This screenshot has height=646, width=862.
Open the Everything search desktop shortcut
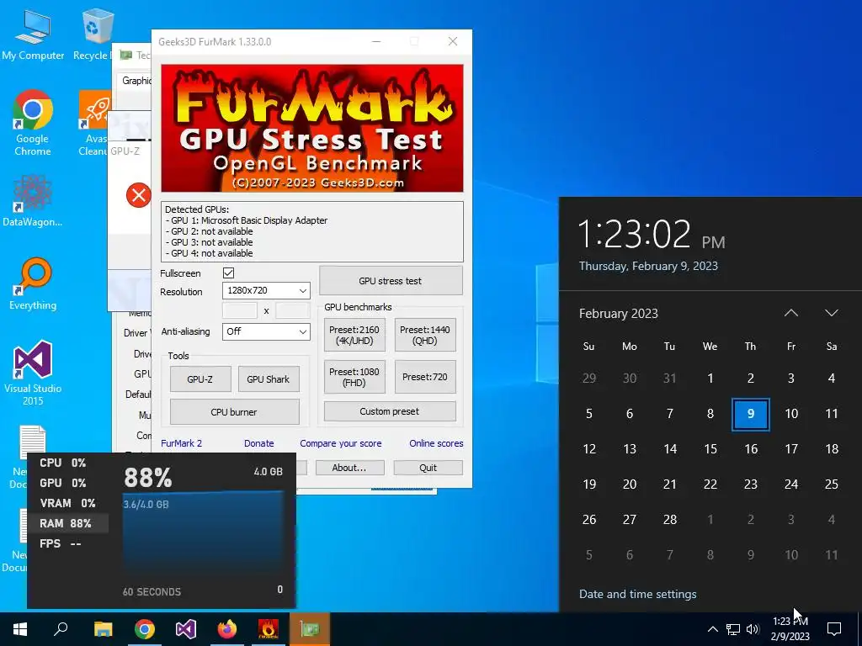click(x=33, y=284)
